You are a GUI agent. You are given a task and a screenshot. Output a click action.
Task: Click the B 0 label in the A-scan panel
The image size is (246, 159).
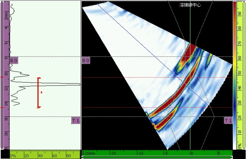(x=14, y=61)
